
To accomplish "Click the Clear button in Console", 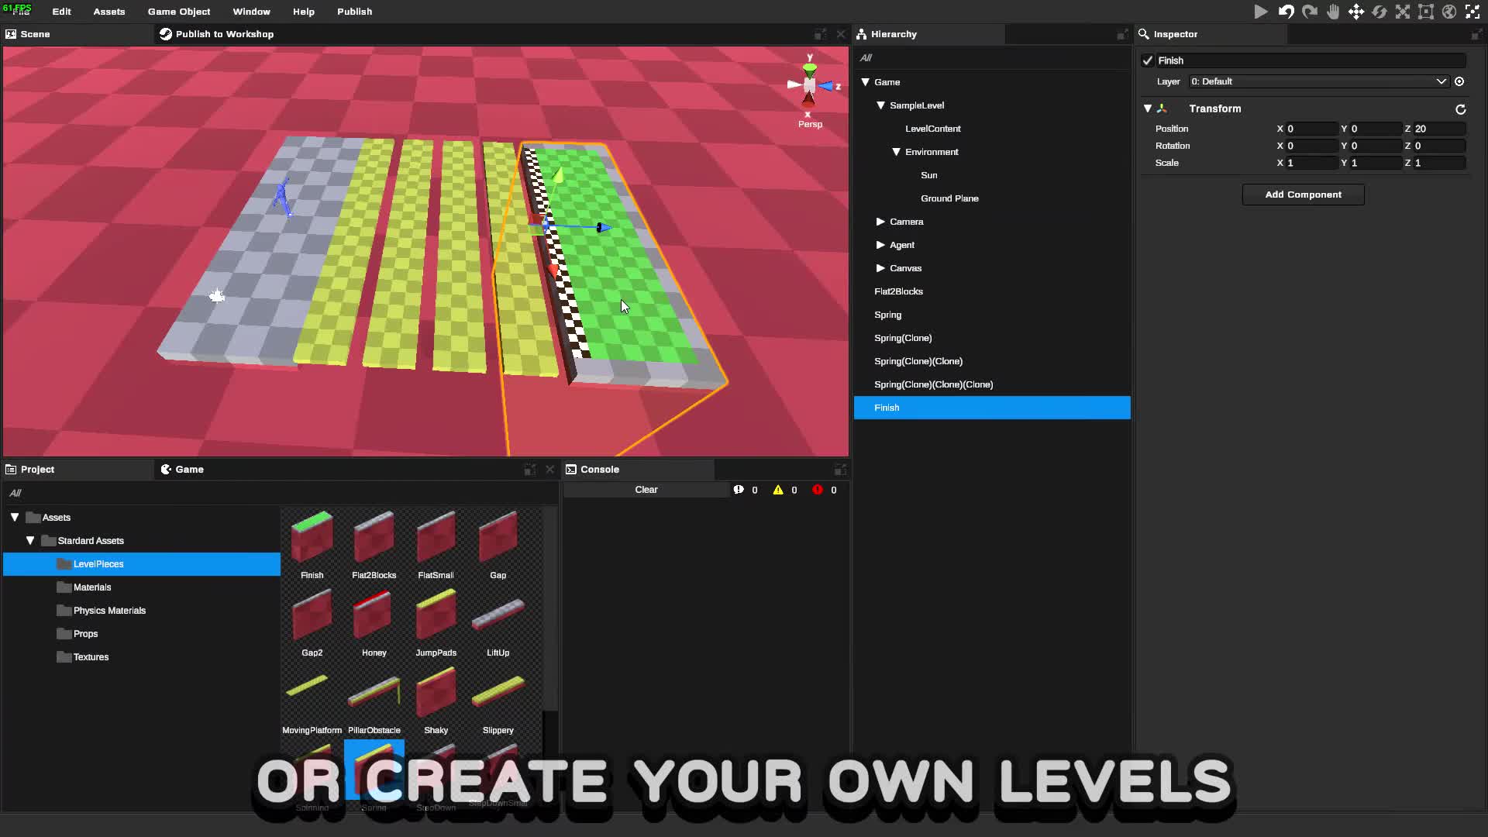I will tap(646, 490).
